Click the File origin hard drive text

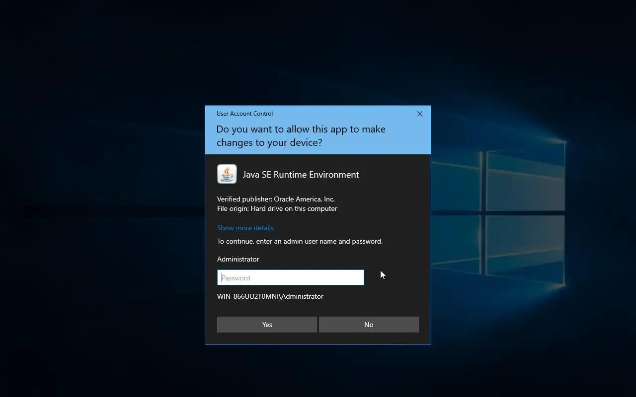coord(277,208)
